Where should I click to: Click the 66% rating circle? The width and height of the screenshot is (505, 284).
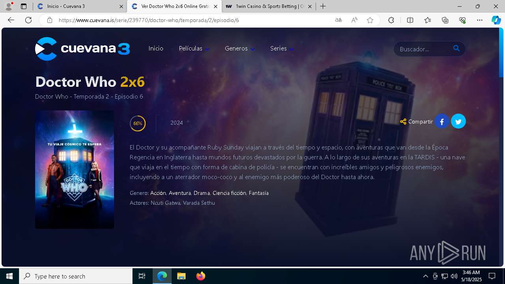pyautogui.click(x=138, y=123)
